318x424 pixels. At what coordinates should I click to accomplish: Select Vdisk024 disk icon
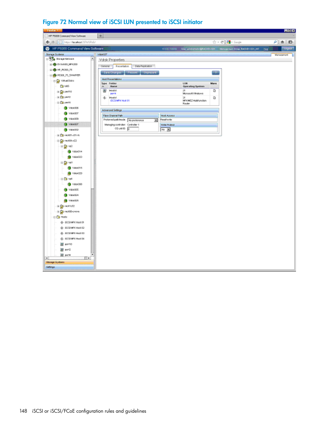(x=66, y=195)
